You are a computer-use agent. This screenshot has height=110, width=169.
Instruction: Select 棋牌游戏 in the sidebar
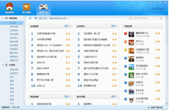tap(14, 57)
